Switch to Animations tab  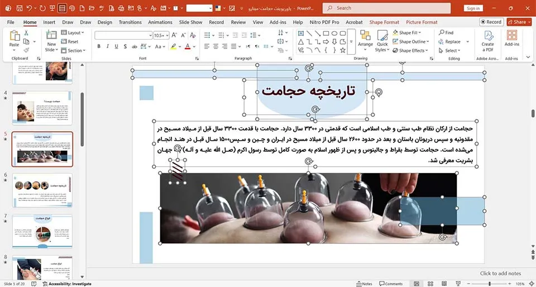point(160,22)
